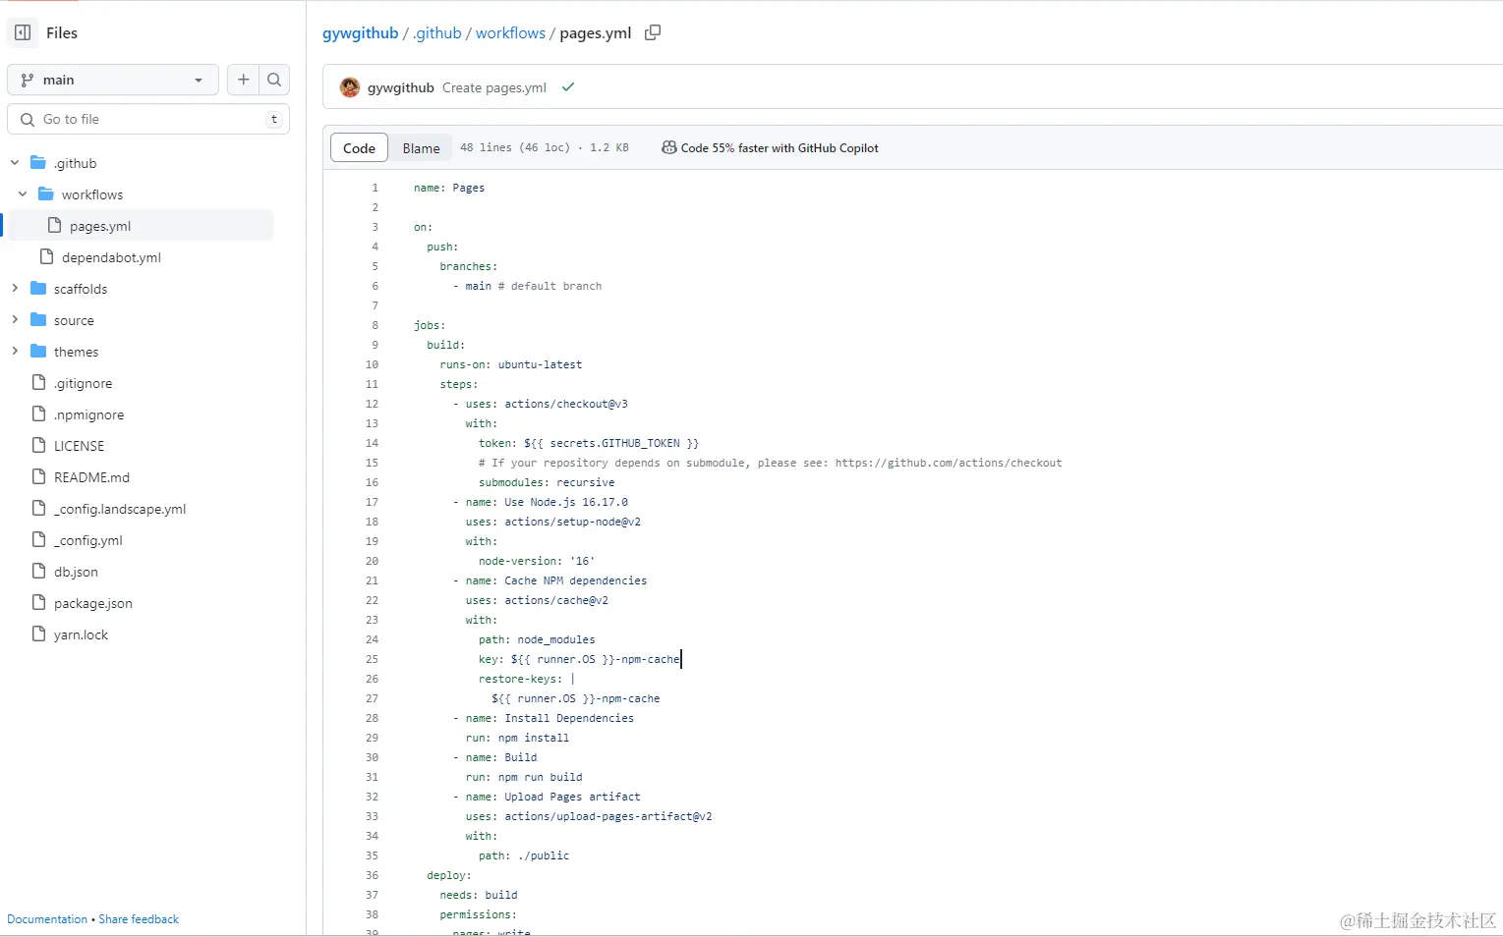Image resolution: width=1503 pixels, height=937 pixels.
Task: Copy file path using the copy icon
Action: (x=653, y=32)
